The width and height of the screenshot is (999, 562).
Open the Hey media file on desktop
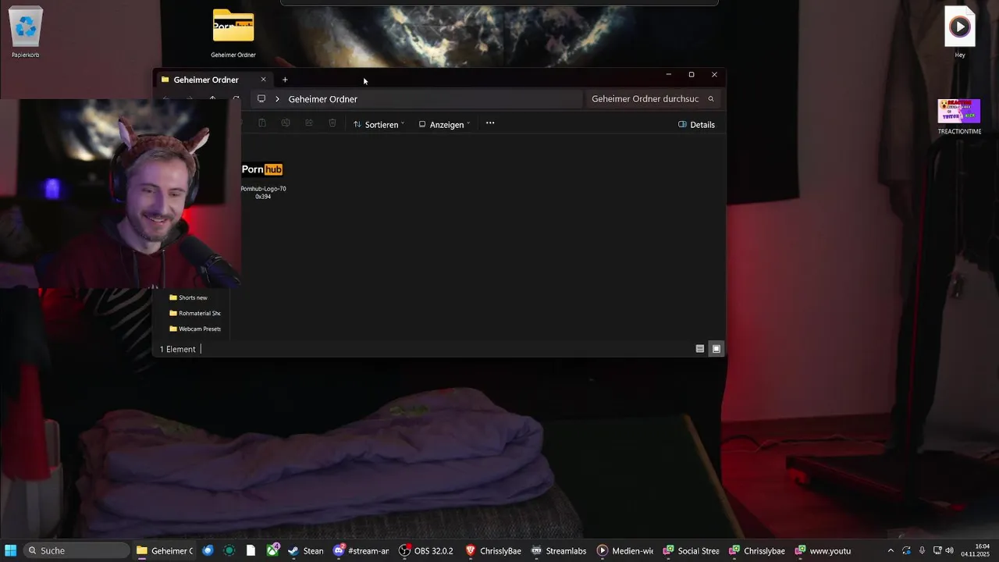coord(960,31)
